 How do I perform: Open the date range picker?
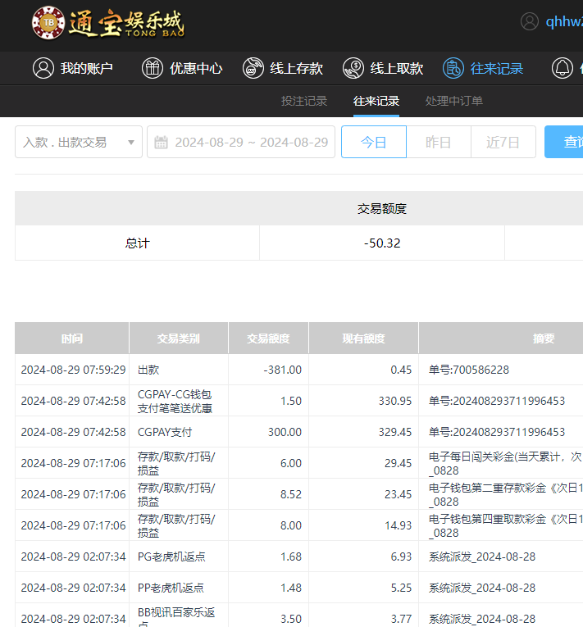point(251,142)
